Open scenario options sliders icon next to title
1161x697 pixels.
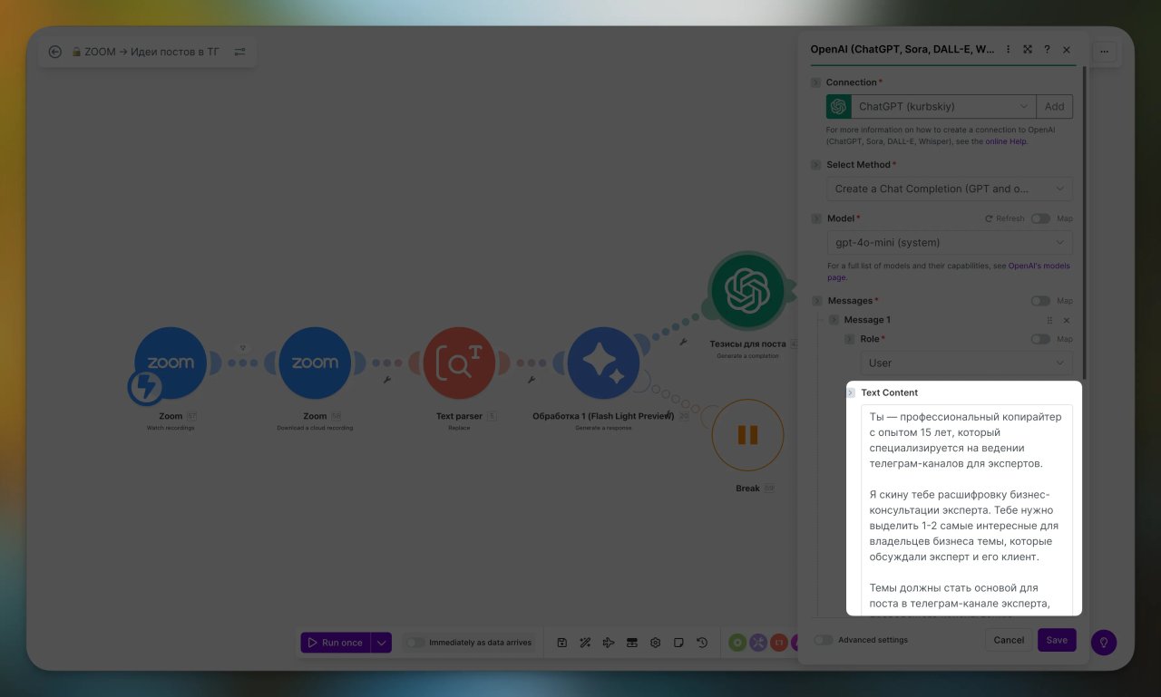239,52
